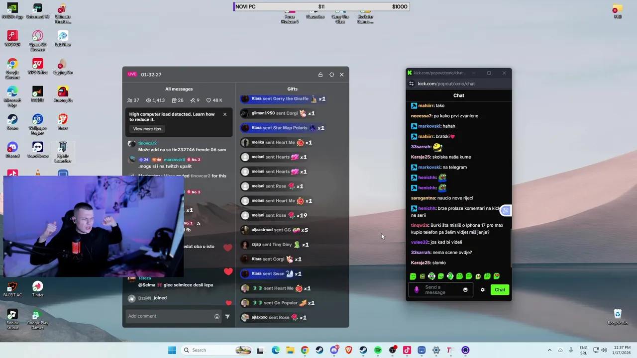Click the NOVI PC goal progress bar
637x358 pixels.
tap(321, 6)
